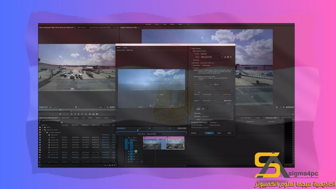Enable the Use Frame Blending checkbox
The width and height of the screenshot is (336, 189).
(190, 125)
